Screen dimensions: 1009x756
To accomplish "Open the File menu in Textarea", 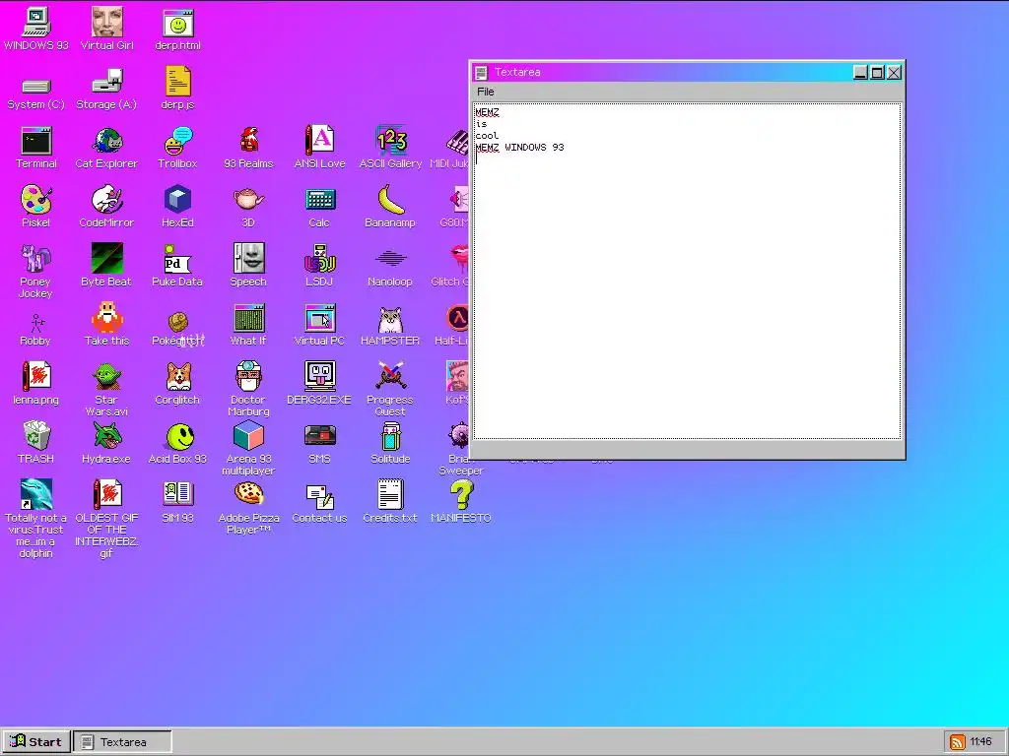I will [486, 92].
